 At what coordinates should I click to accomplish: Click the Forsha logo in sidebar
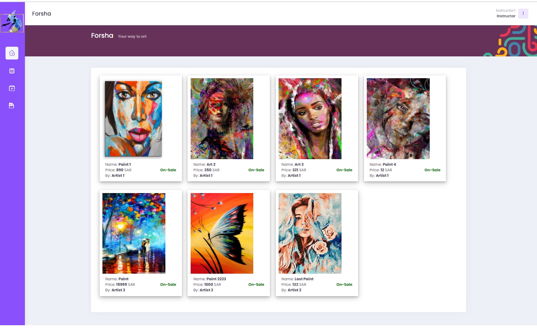12,22
